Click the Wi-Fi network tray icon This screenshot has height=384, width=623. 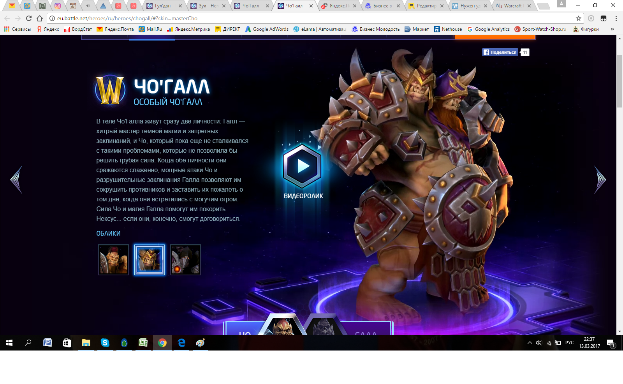pos(549,343)
